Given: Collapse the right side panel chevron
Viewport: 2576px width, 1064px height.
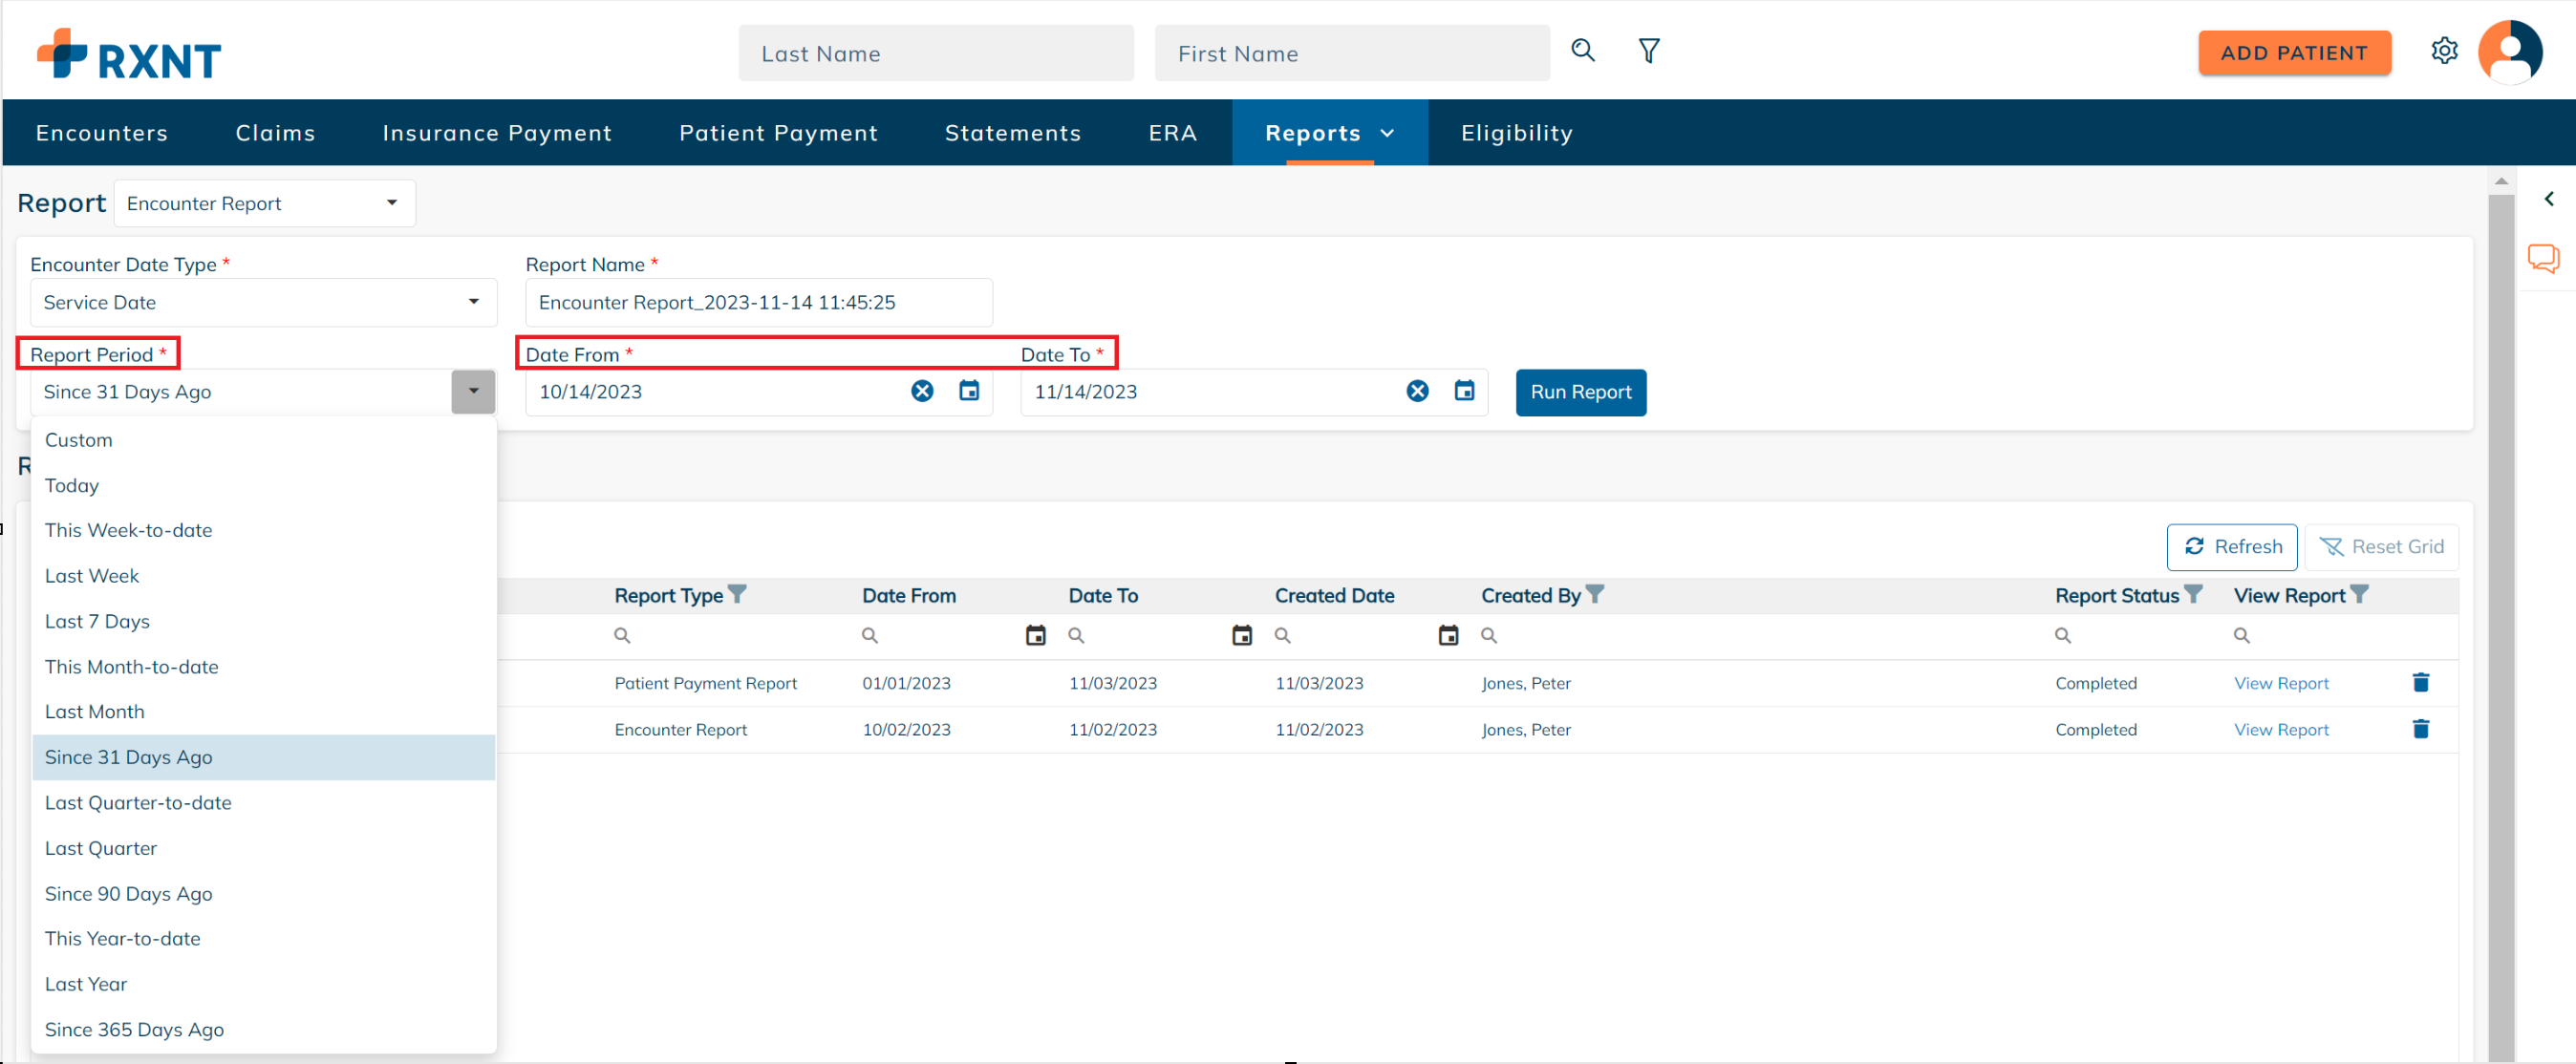Looking at the screenshot, I should 2548,199.
